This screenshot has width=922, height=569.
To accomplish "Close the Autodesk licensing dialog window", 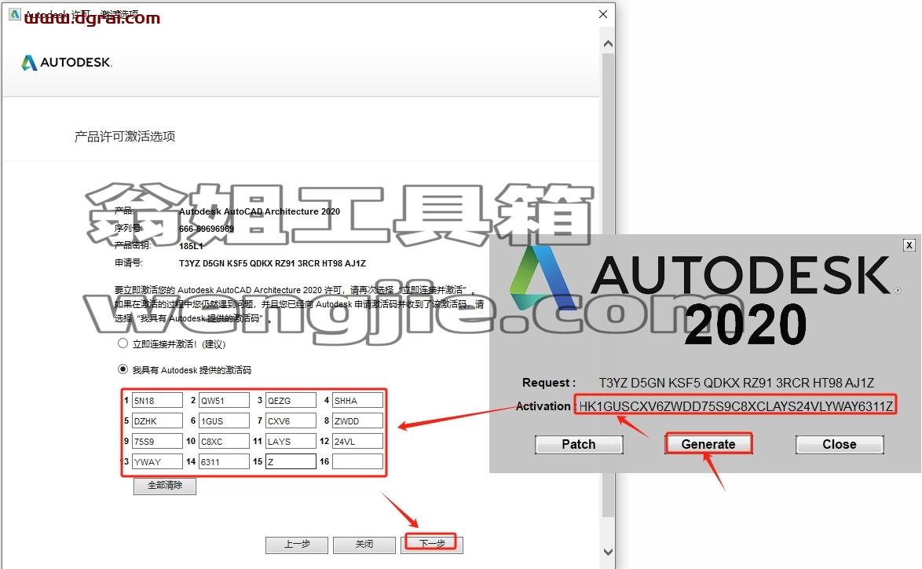I will point(603,14).
